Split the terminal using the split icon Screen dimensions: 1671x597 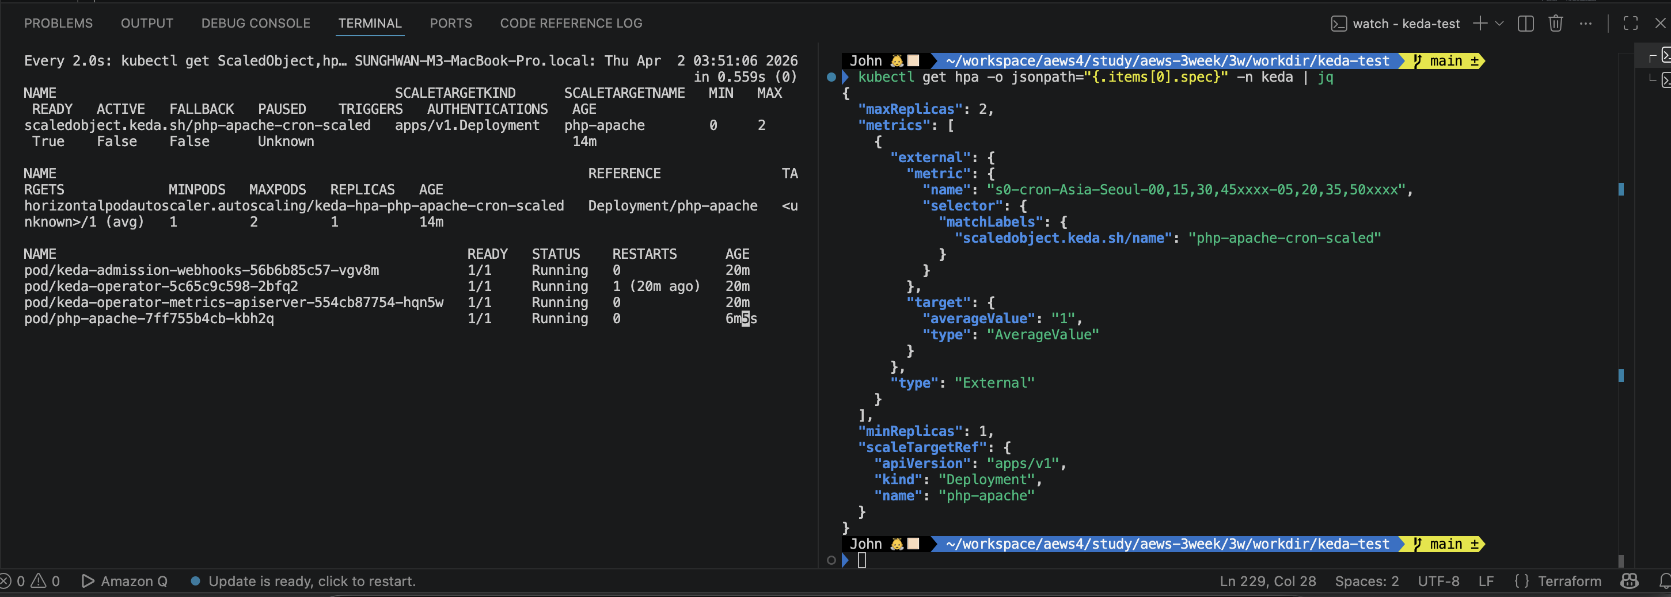1526,24
